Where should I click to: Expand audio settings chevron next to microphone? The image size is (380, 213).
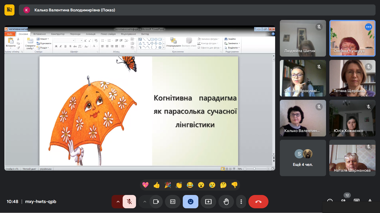click(x=118, y=202)
